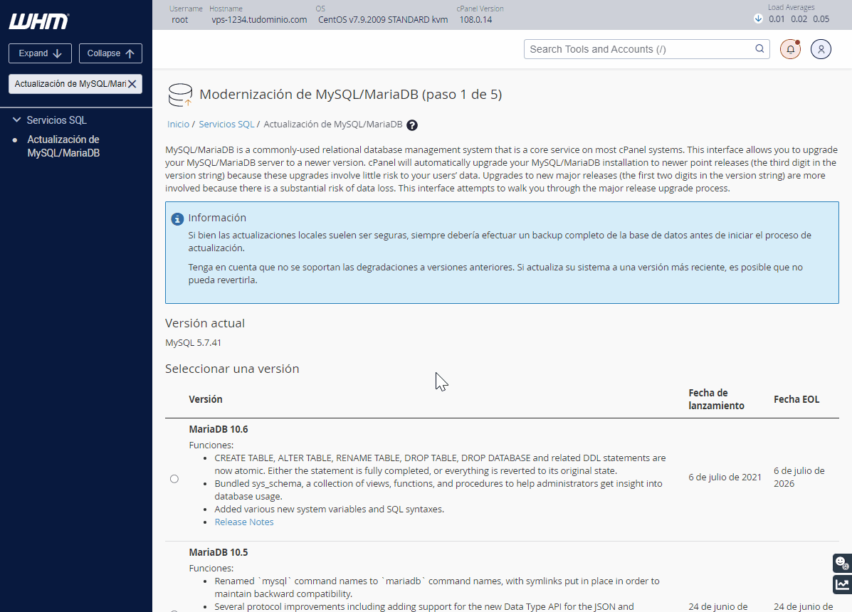Viewport: 852px width, 612px height.
Task: Click the "Fecha de lanzamiento" column header
Action: tap(716, 399)
